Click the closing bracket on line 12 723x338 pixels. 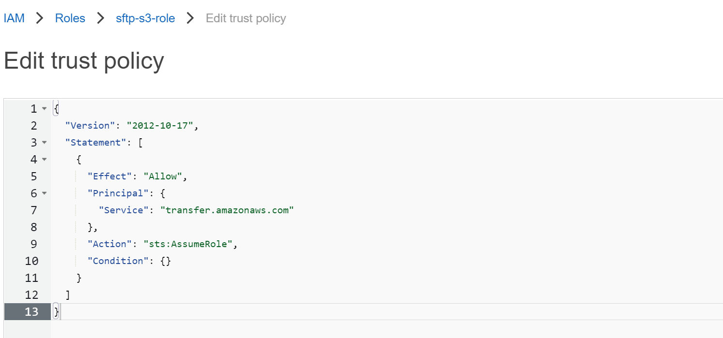68,295
